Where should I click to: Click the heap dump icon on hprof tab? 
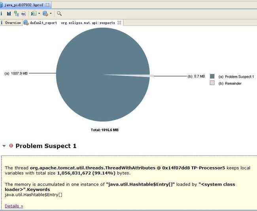pyautogui.click(x=1, y=5)
